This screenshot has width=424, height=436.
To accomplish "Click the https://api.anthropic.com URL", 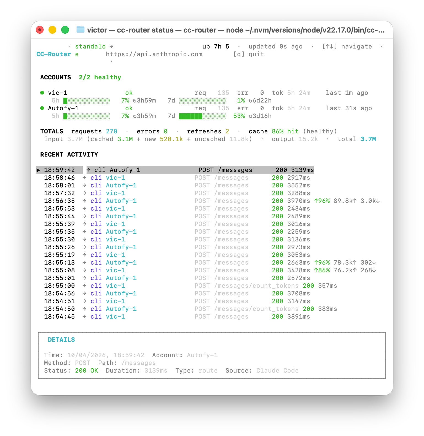I will (154, 54).
